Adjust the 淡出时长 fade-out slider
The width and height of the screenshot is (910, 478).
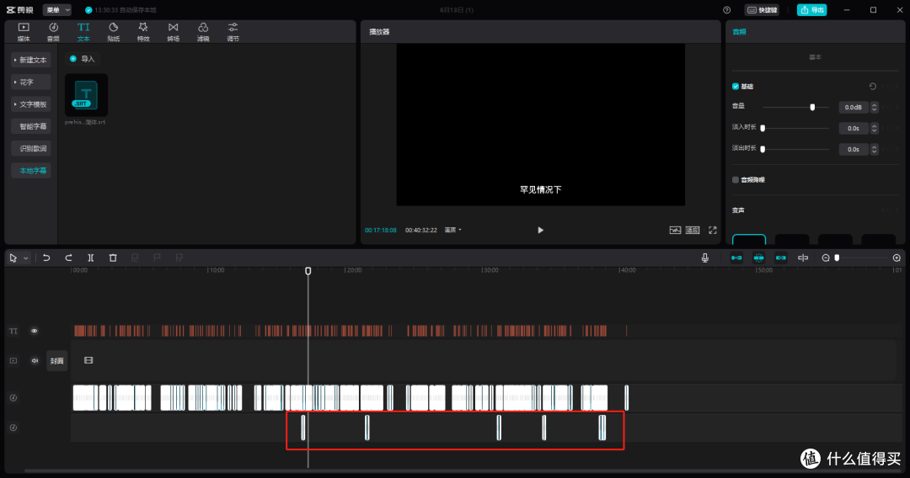tap(763, 149)
